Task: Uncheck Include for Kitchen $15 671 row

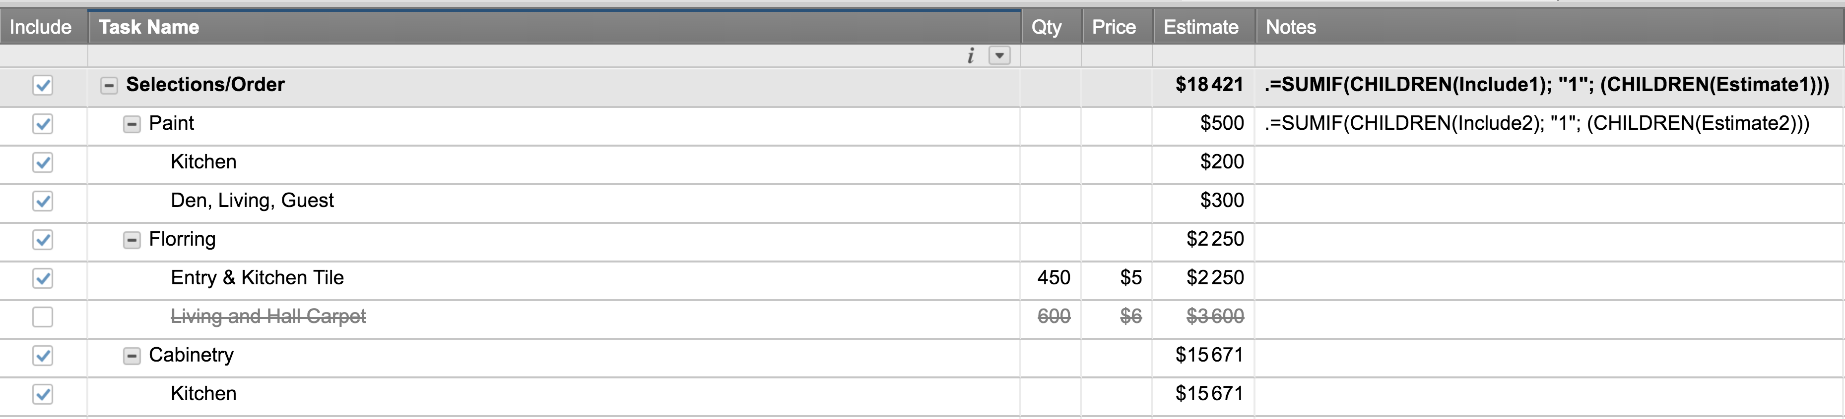Action: click(x=43, y=395)
